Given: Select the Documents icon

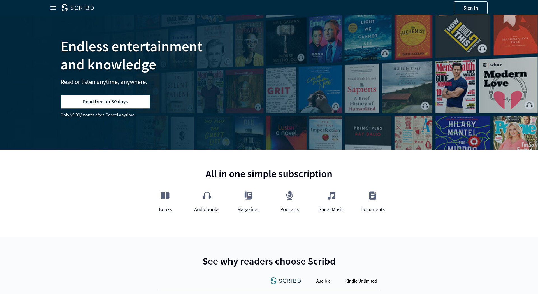Looking at the screenshot, I should tap(373, 195).
